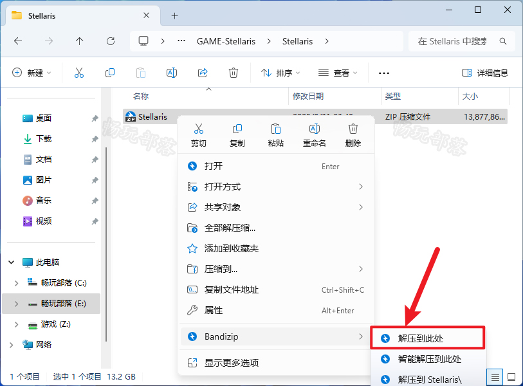Open a new tab with plus button
Image resolution: width=523 pixels, height=386 pixels.
click(x=174, y=15)
